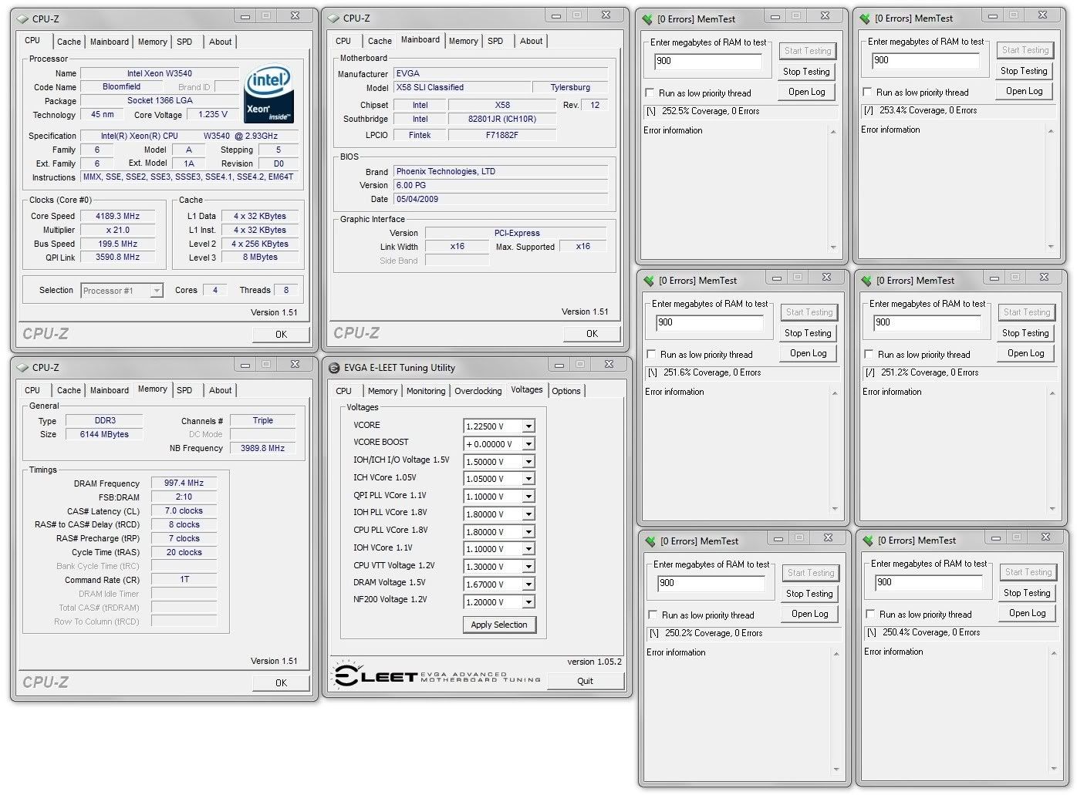Expand IOH/ICH I/O Voltage 1.5V dropdown
Screen dimensions: 1077x795
point(528,462)
